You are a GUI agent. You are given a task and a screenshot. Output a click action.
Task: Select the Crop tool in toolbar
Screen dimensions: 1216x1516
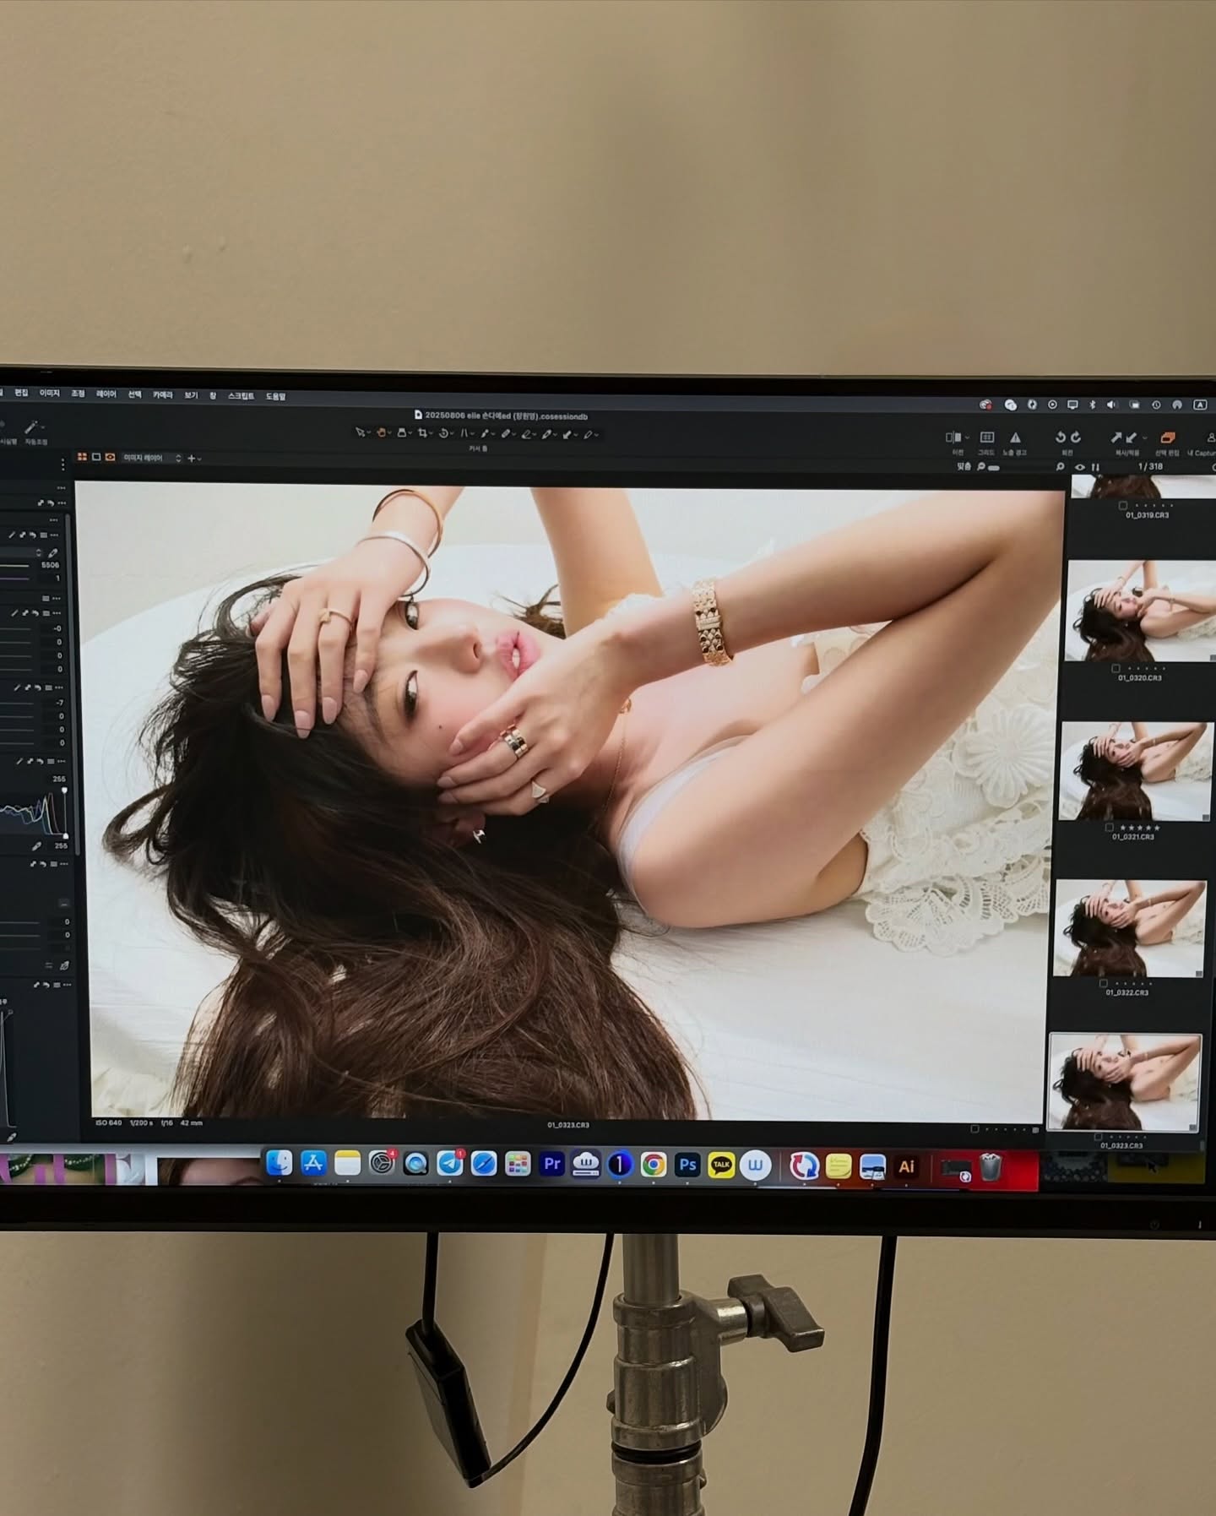point(422,433)
